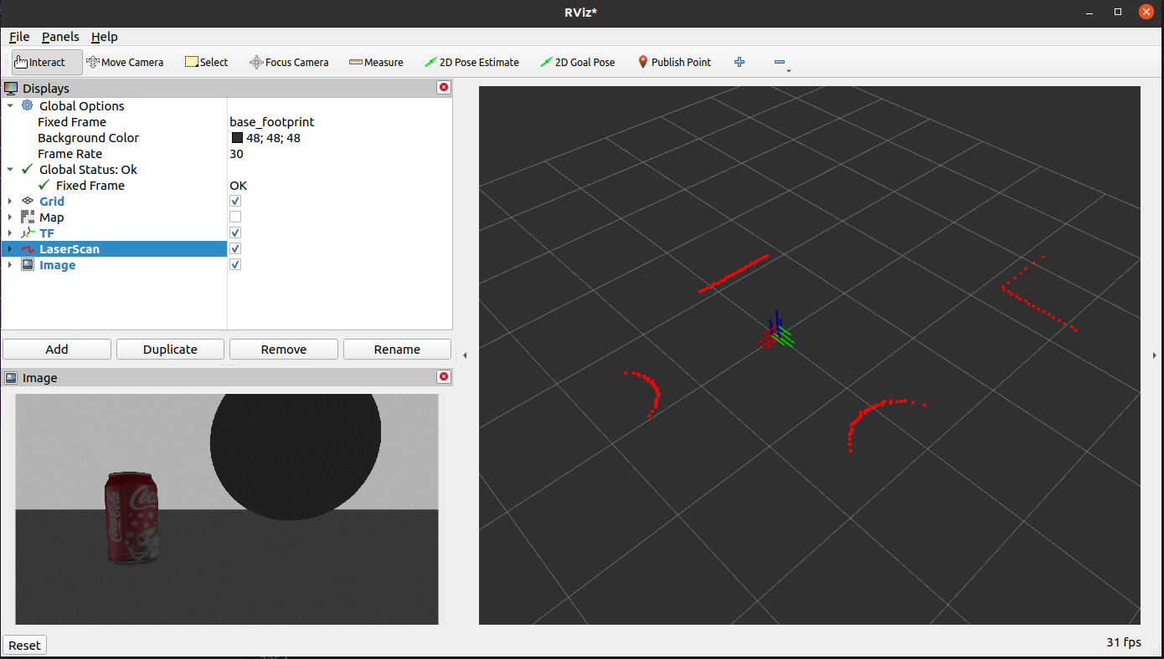
Task: Enable the Map display checkbox
Action: [235, 217]
